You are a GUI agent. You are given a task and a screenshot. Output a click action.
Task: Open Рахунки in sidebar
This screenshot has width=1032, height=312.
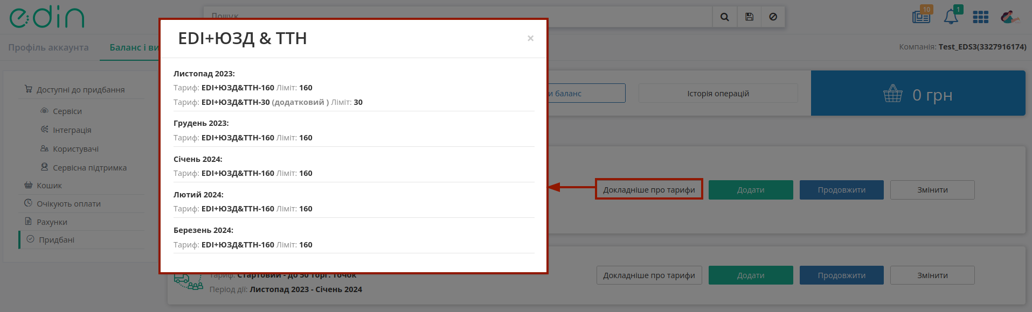point(52,222)
